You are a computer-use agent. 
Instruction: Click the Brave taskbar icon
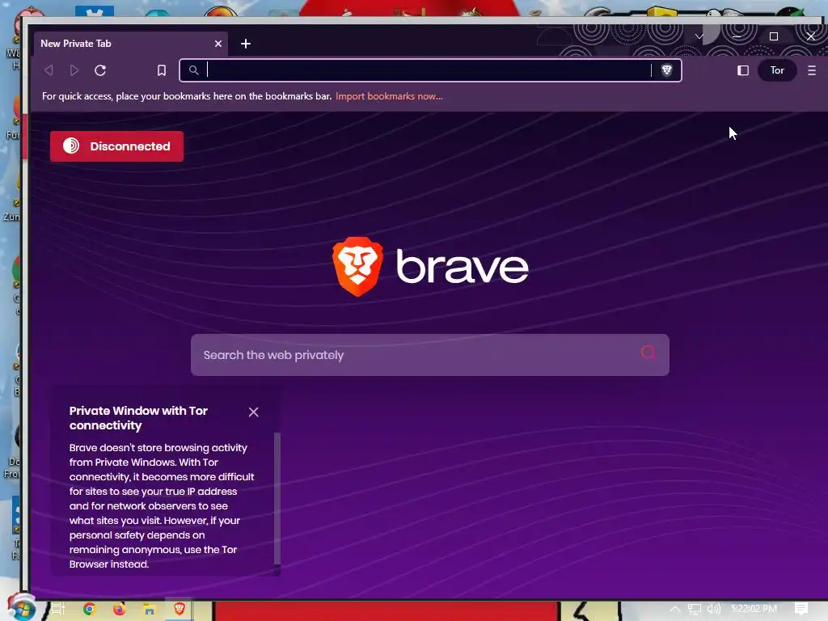[x=180, y=609]
